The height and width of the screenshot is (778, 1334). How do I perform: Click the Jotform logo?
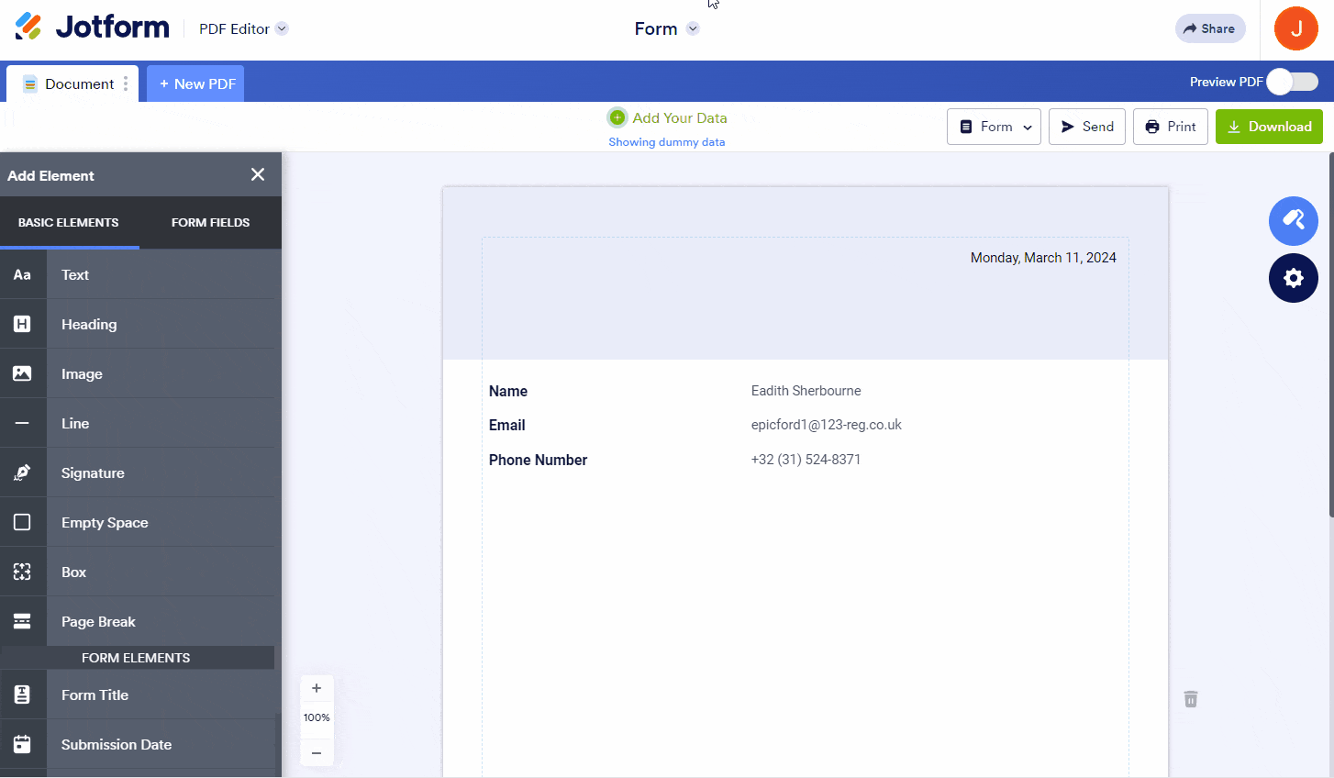tap(92, 28)
